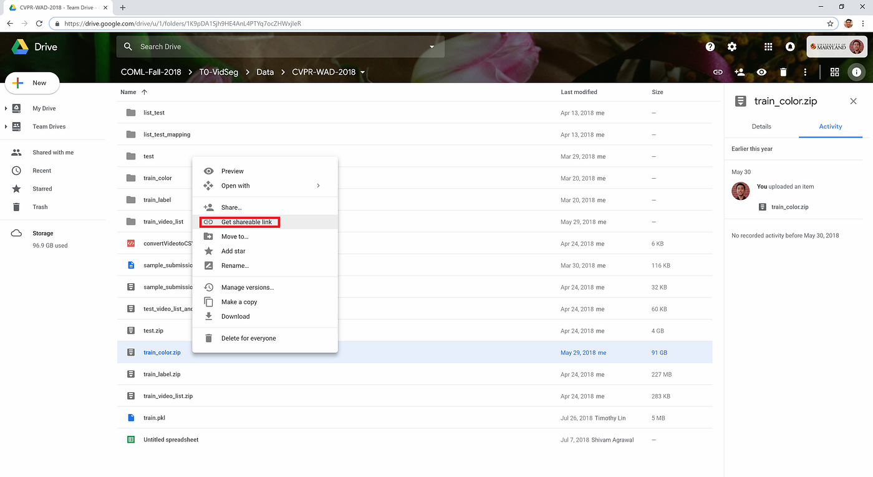This screenshot has width=873, height=477.
Task: Open sharing via the add-person toolbar icon
Action: 740,72
